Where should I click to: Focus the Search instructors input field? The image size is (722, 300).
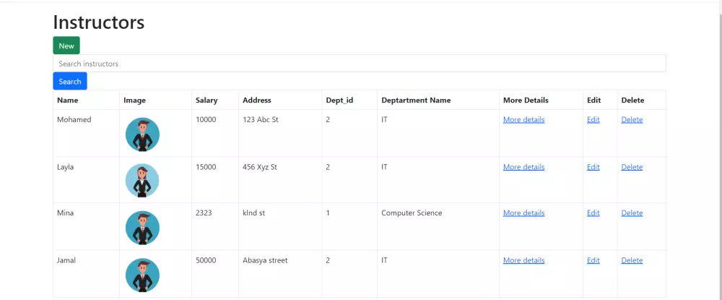coord(359,64)
